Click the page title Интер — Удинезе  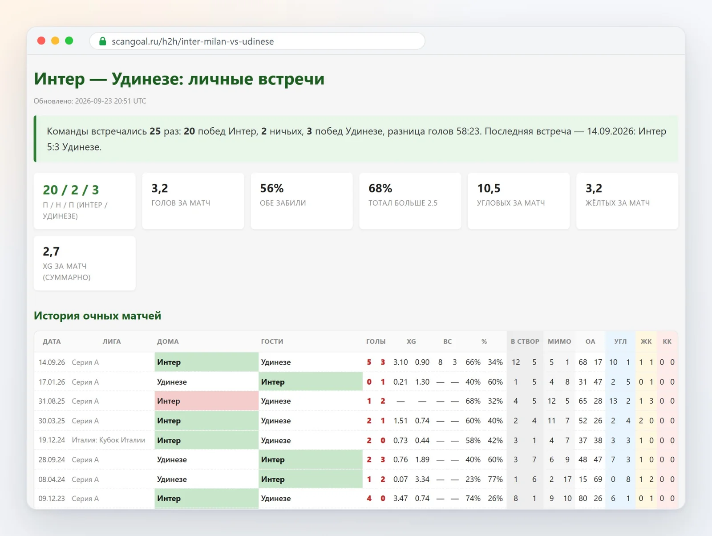click(x=179, y=79)
